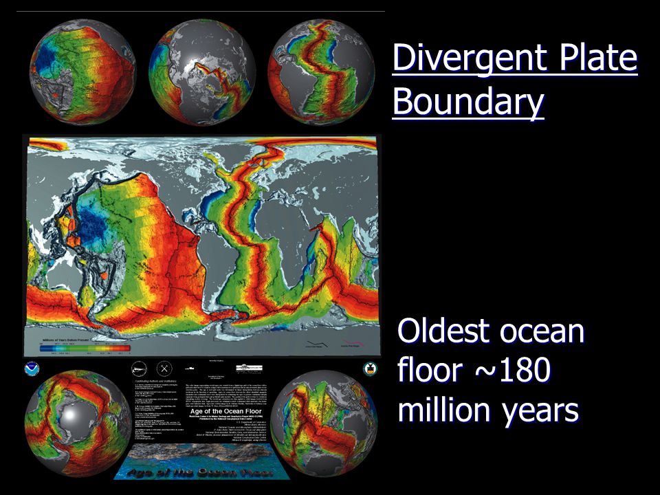
Task: Click the white rectangular logo above the poster description
Action: [249, 368]
